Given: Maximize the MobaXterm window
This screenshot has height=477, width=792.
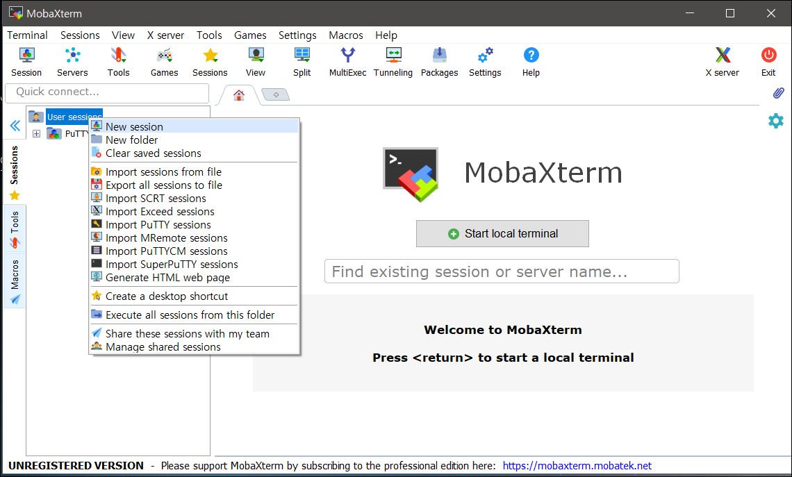Looking at the screenshot, I should point(730,13).
